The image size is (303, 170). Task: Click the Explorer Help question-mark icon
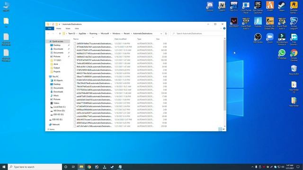(224, 28)
